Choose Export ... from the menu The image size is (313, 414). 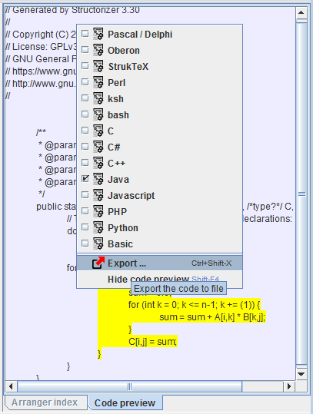pos(159,263)
